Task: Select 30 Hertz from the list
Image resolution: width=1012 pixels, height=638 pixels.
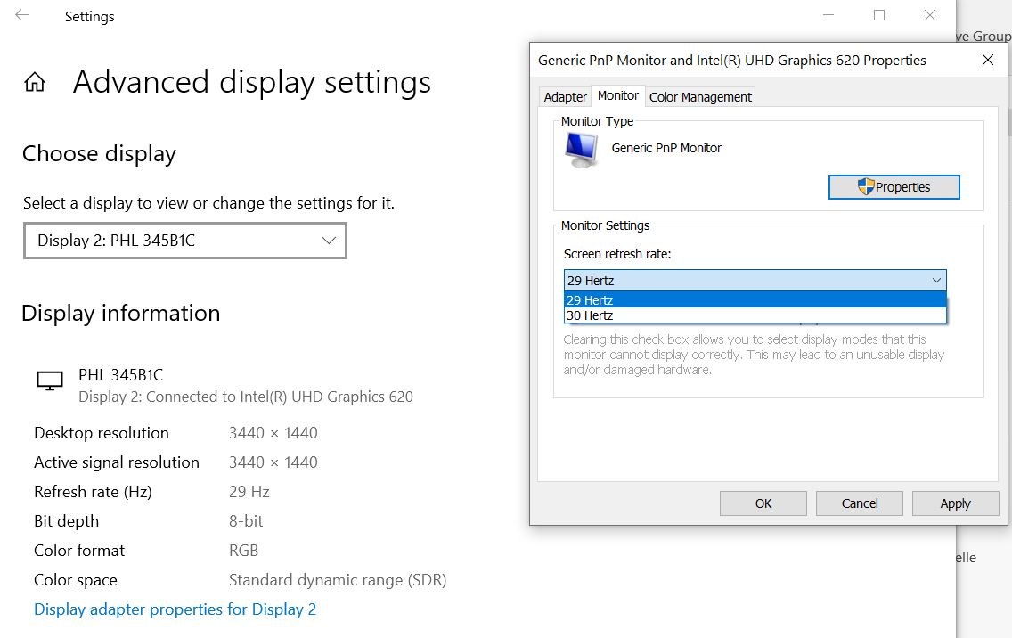Action: [x=755, y=315]
